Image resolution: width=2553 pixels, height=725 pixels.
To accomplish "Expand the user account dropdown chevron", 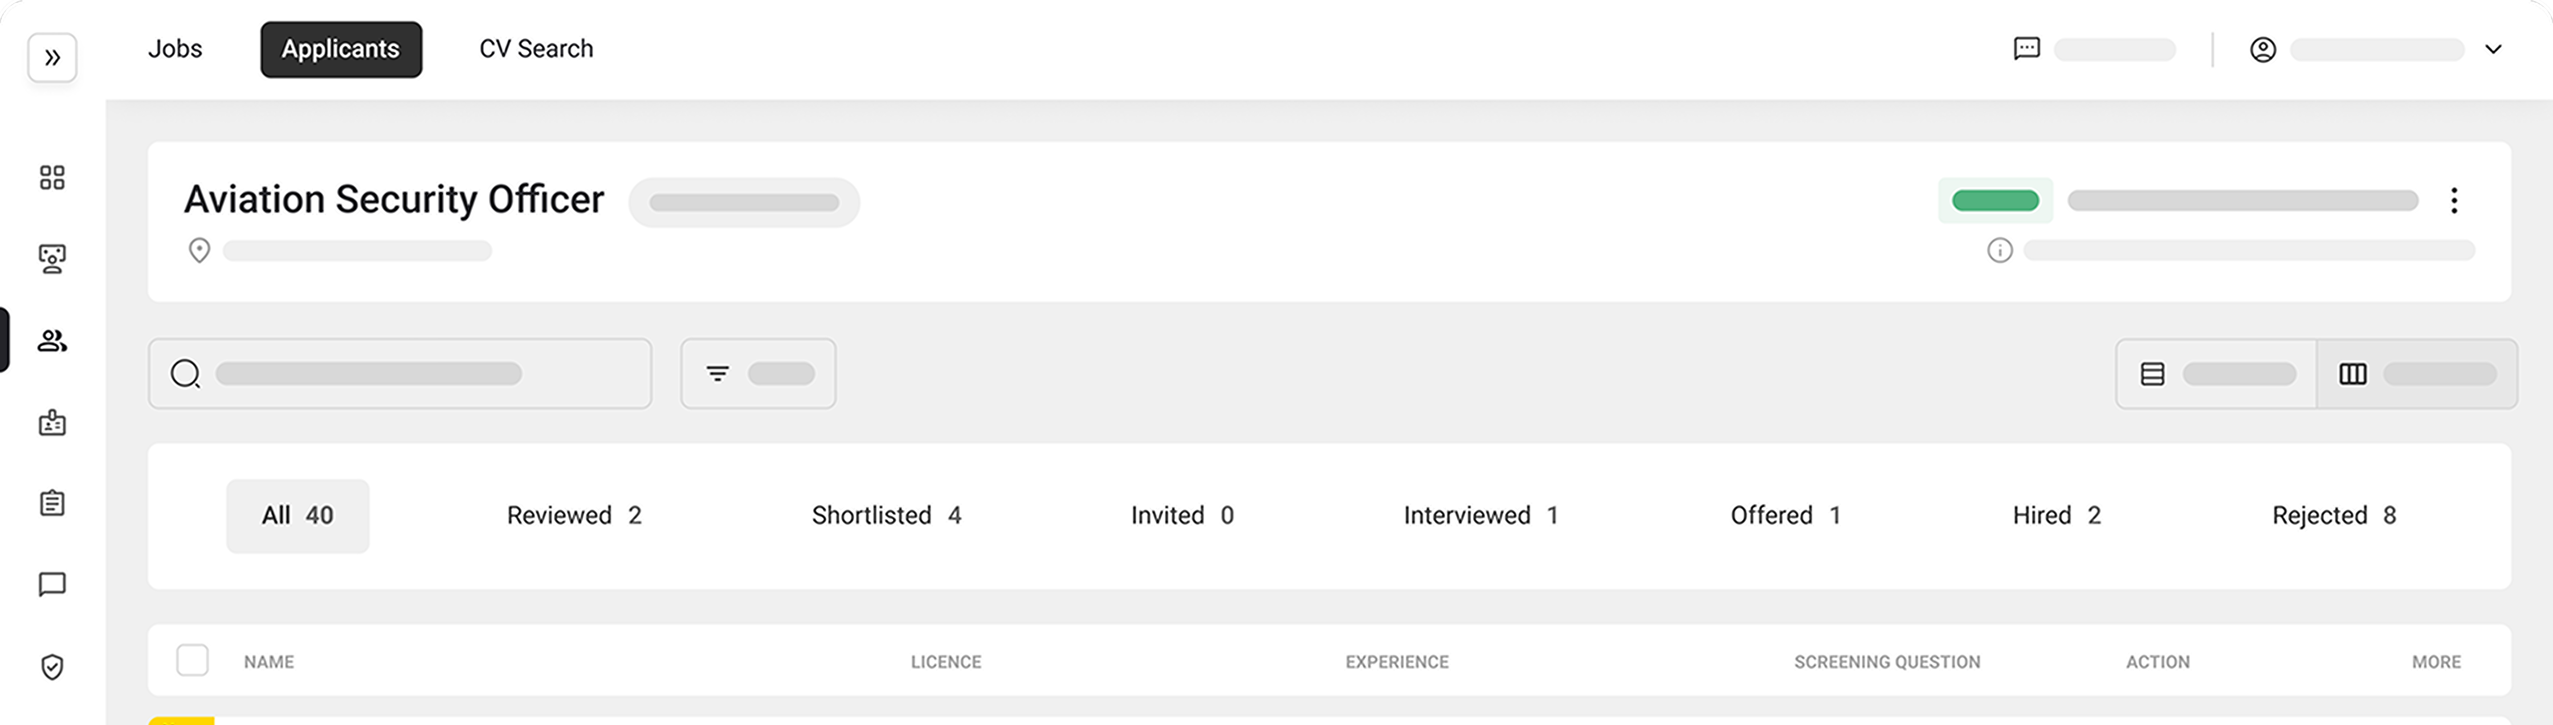I will 2494,48.
